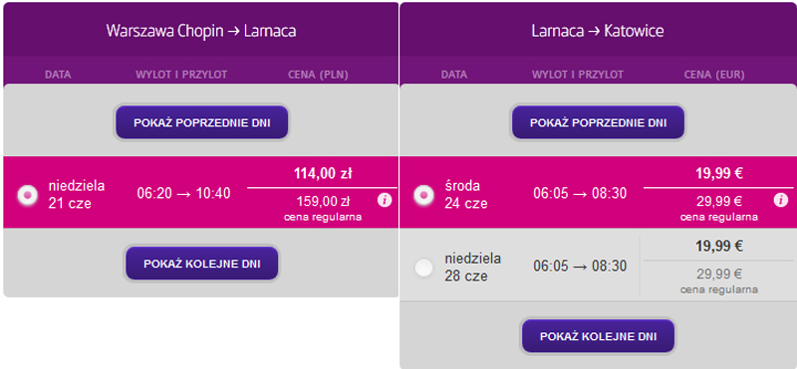Viewport: 797px width, 369px height.
Task: Click the Larnaca → Katowice header
Action: pos(598,31)
